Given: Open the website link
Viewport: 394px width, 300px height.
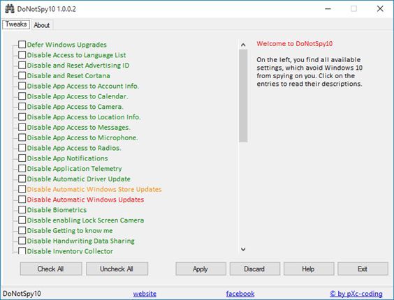Looking at the screenshot, I should pyautogui.click(x=145, y=294).
